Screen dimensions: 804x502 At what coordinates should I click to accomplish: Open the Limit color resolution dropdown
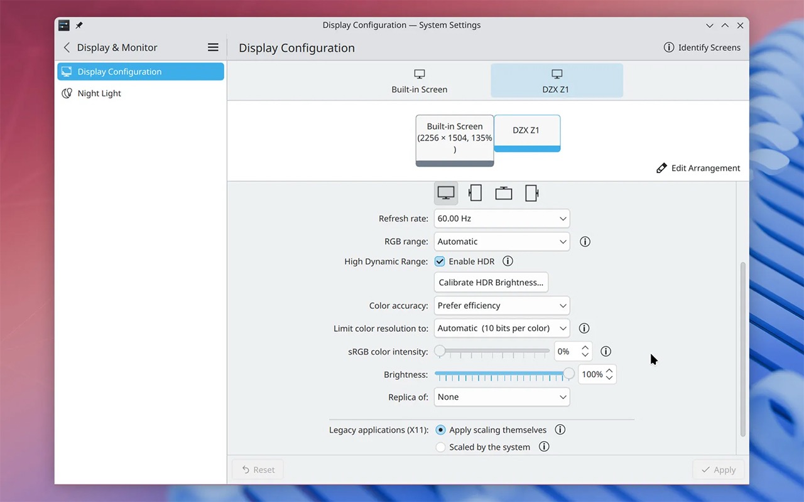point(502,328)
